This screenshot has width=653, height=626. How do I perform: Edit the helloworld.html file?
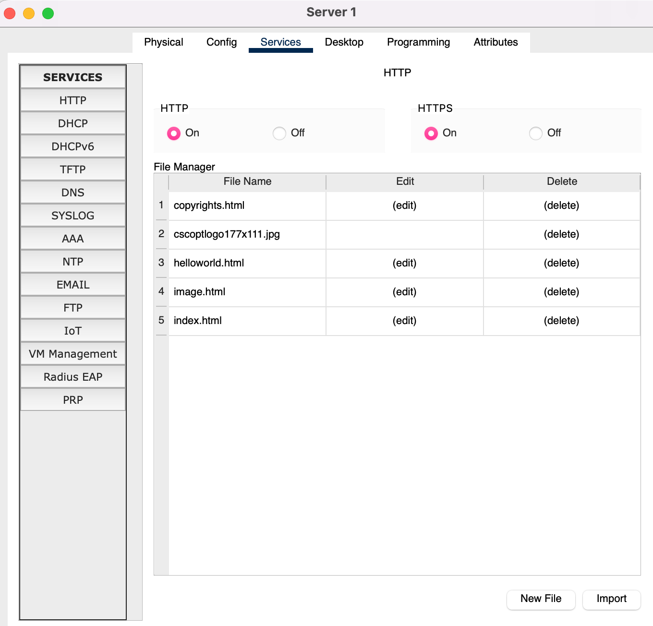point(405,263)
